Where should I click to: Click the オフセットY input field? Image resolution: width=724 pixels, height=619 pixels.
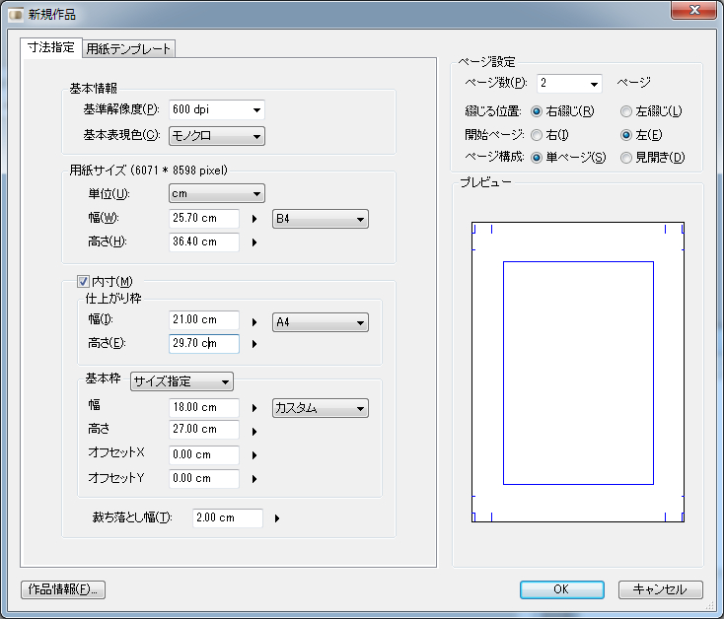pos(204,478)
